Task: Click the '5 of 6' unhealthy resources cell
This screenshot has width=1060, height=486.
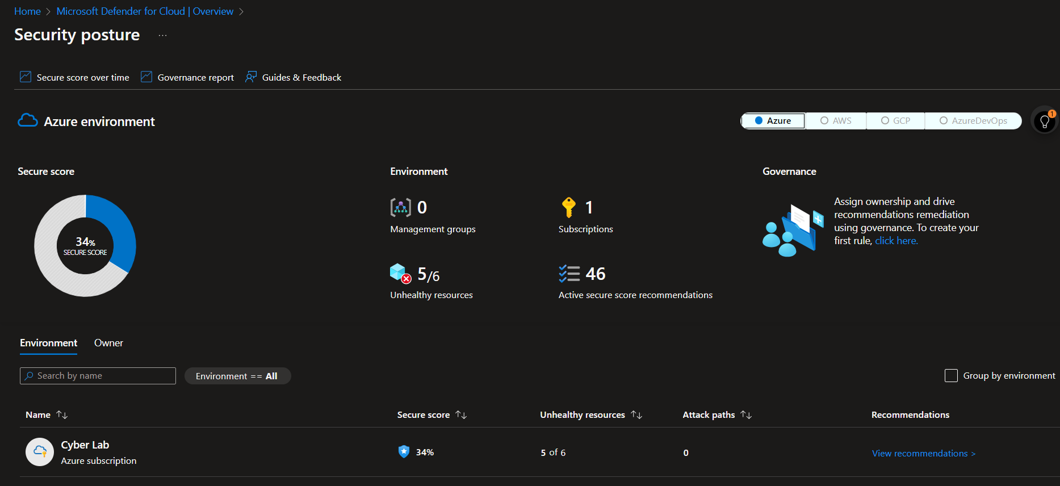Action: click(x=553, y=453)
